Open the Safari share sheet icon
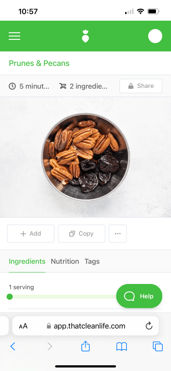171x371 pixels. click(x=85, y=346)
